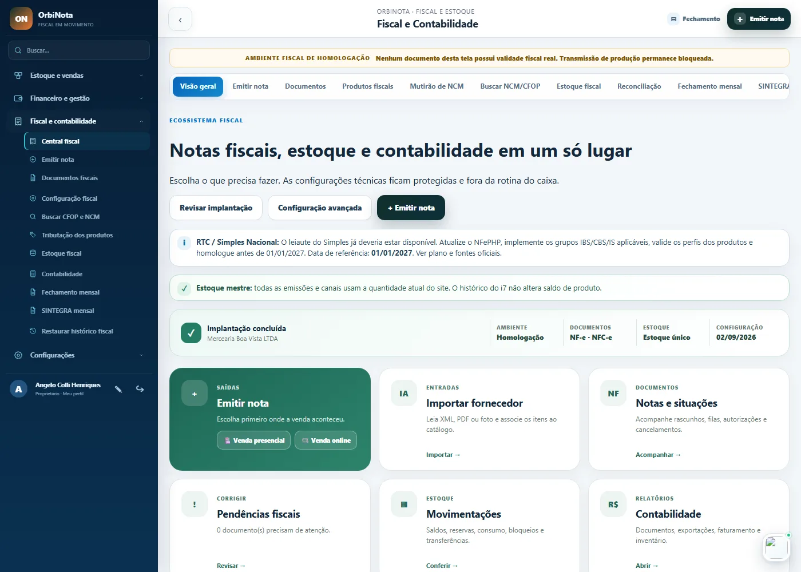This screenshot has height=572, width=801.
Task: Click the Acompanhar link
Action: click(x=658, y=455)
